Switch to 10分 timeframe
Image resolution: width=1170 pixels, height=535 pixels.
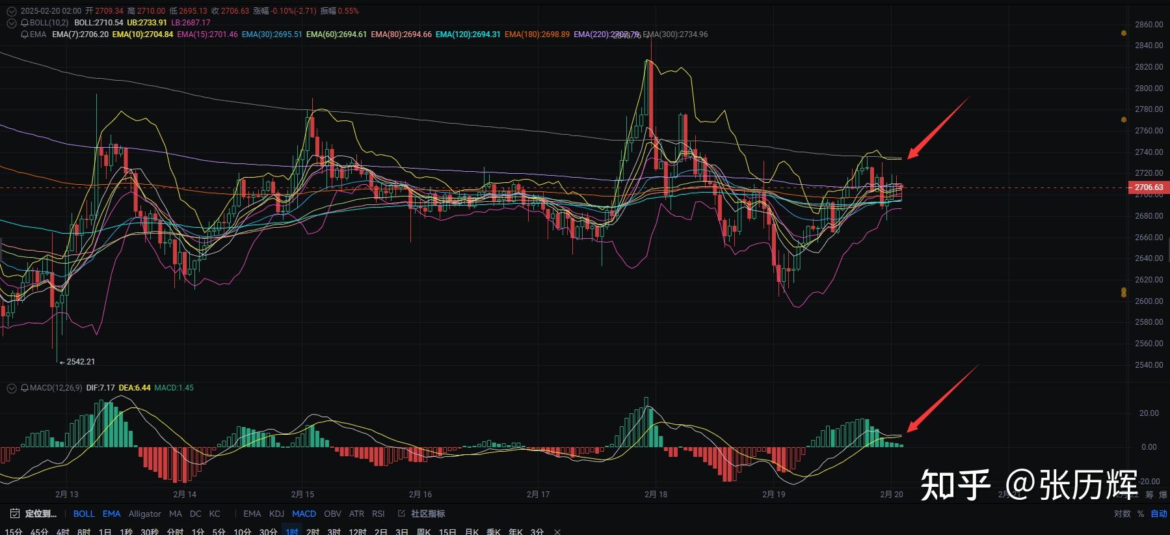[x=242, y=531]
